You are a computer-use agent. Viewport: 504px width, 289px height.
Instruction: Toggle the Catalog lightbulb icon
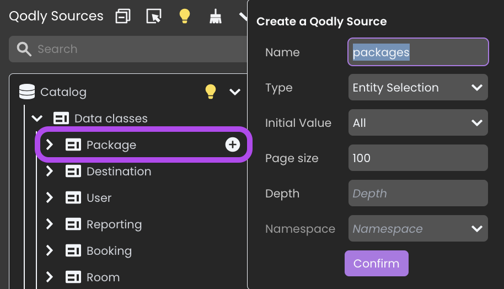pos(211,92)
